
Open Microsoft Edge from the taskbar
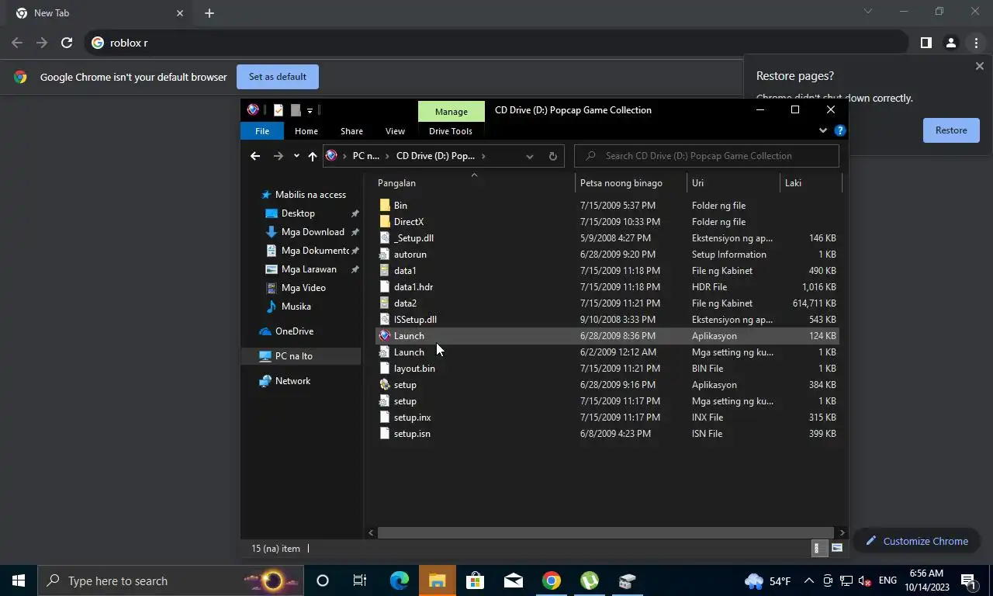399,580
